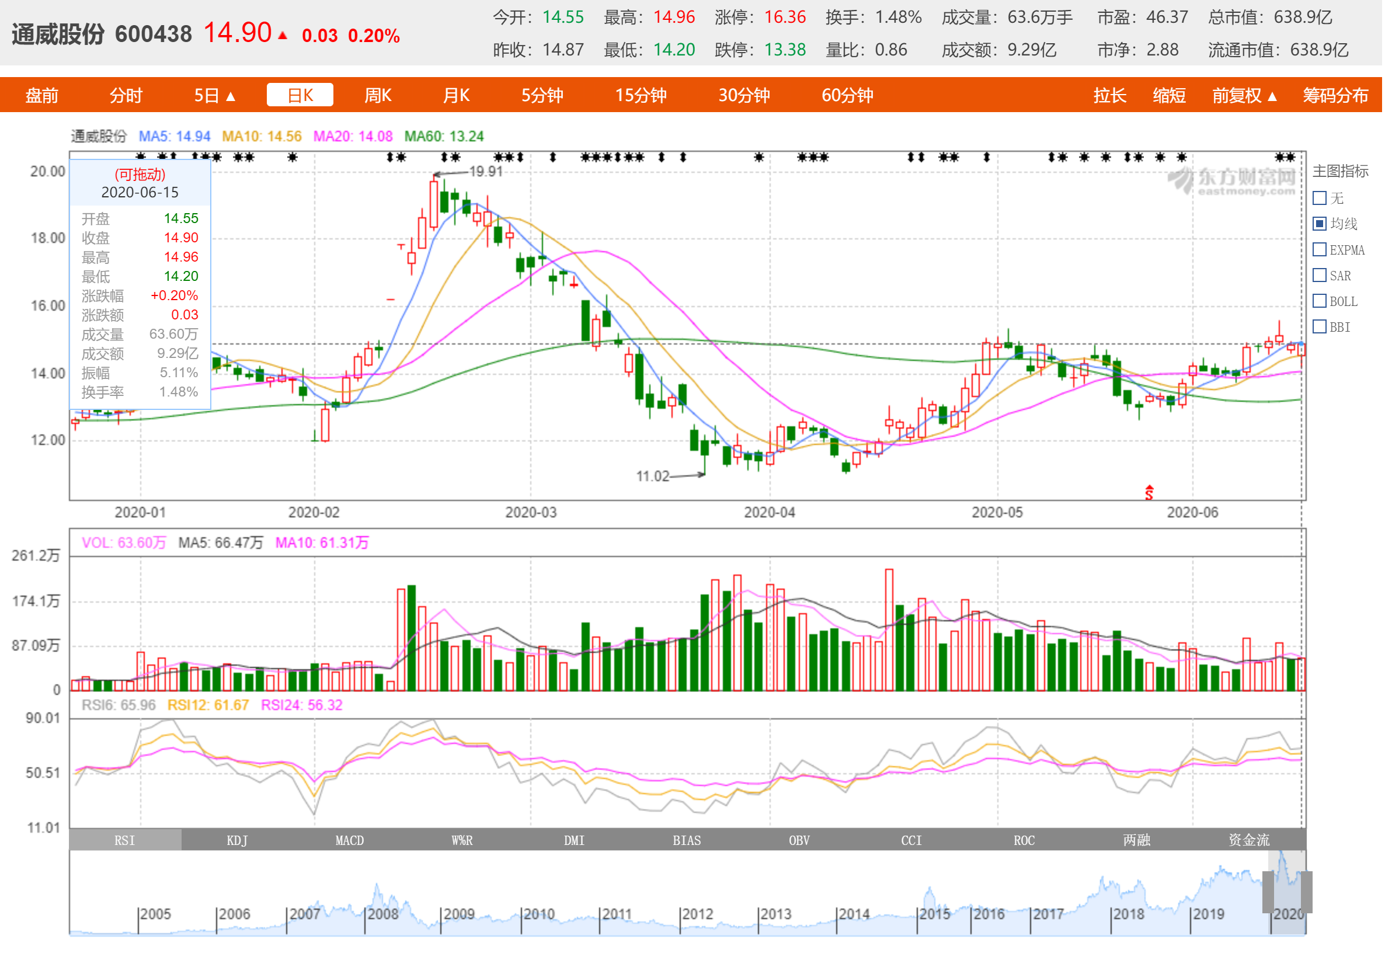The height and width of the screenshot is (953, 1385).
Task: Enable the EXPMA indicator checkbox
Action: [1320, 249]
